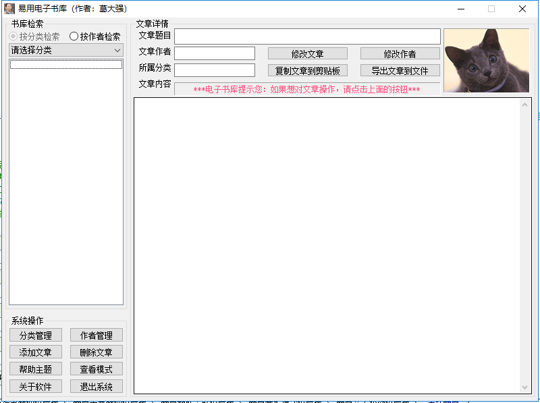The height and width of the screenshot is (403, 540).
Task: Open 关于软件 dialog
Action: (36, 386)
